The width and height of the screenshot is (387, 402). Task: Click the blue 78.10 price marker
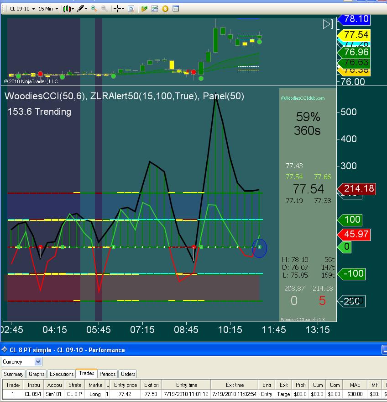click(354, 19)
